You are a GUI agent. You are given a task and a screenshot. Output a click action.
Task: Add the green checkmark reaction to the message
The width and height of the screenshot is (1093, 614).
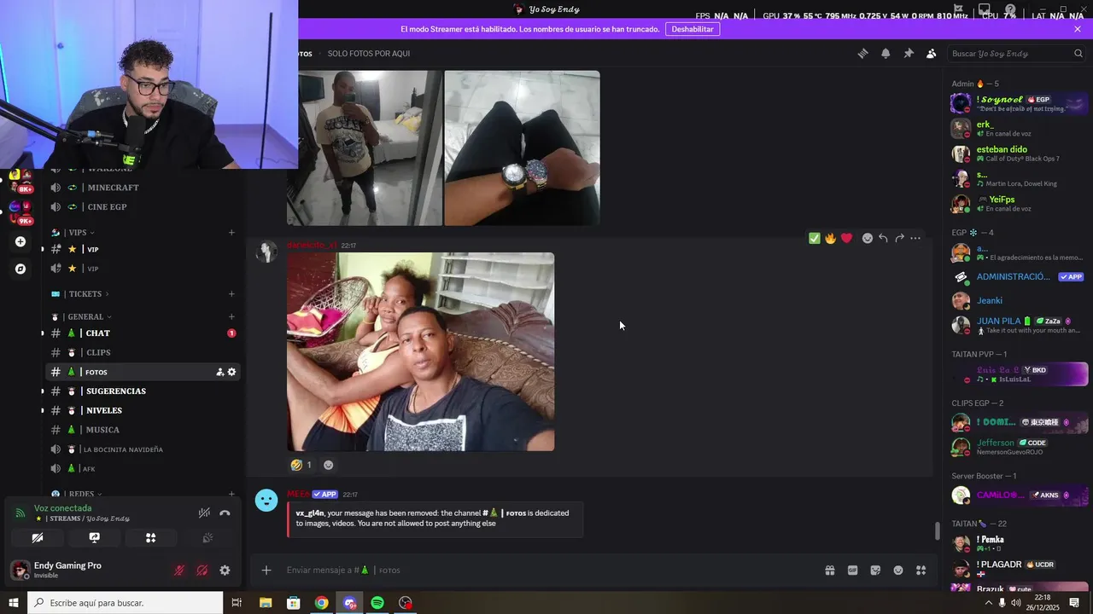pos(814,238)
